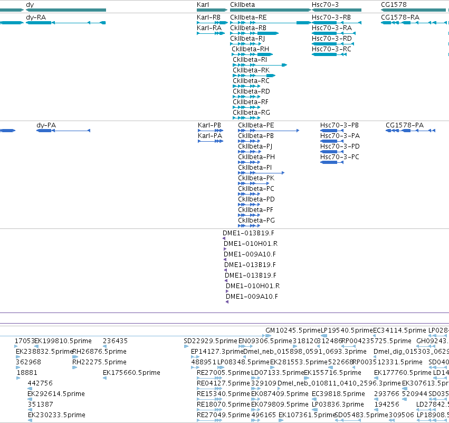The width and height of the screenshot is (449, 423).
Task: Open EST SD22929.5prime
Action: [x=211, y=341]
